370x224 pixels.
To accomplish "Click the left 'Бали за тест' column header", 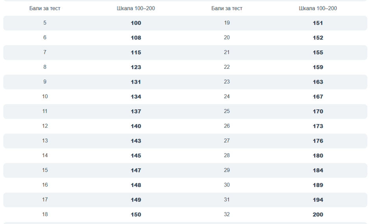I will [45, 9].
